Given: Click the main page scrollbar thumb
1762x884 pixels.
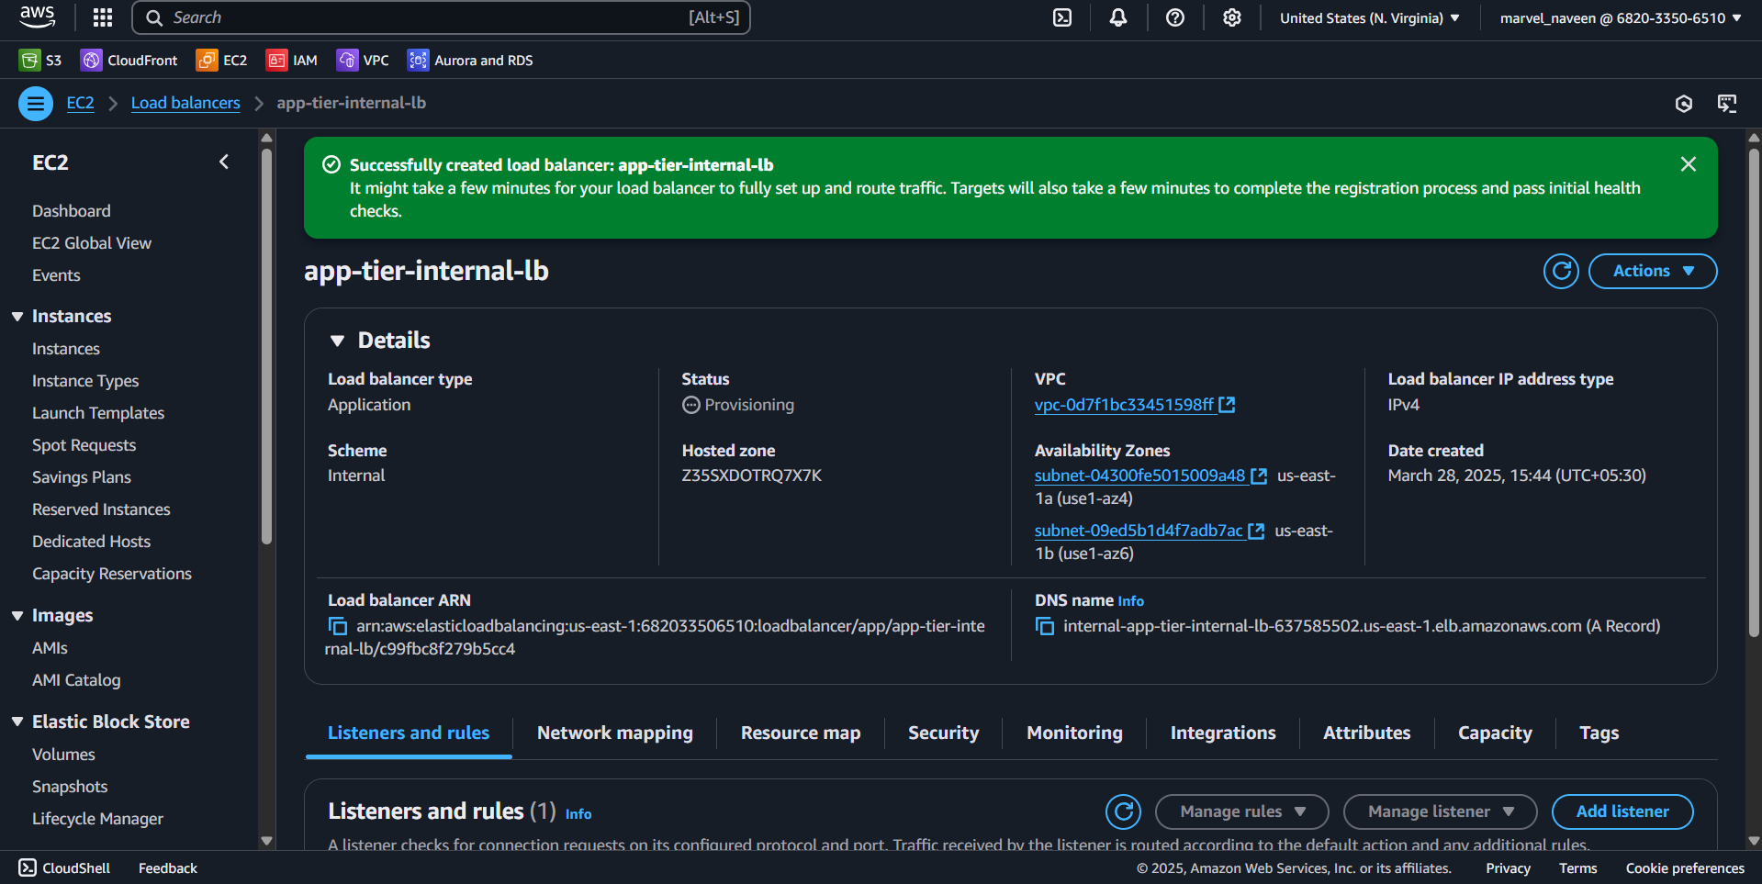Looking at the screenshot, I should (x=1754, y=393).
